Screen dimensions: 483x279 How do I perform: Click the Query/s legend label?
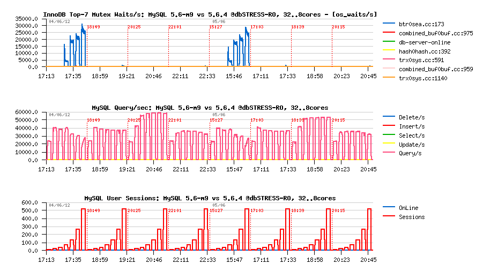pyautogui.click(x=410, y=153)
